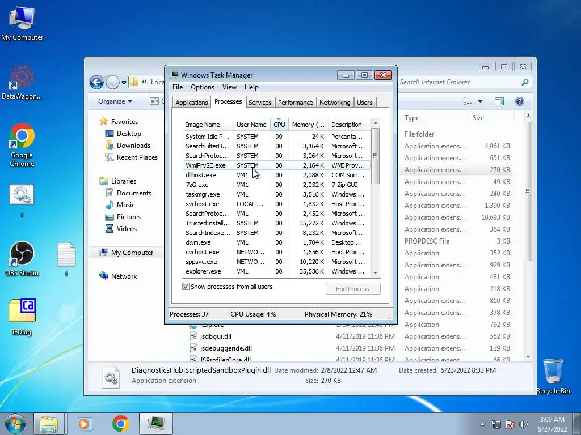
Task: Open the Recycle Bin
Action: tap(553, 376)
